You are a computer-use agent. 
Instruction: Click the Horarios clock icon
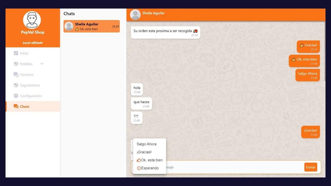pyautogui.click(x=16, y=75)
